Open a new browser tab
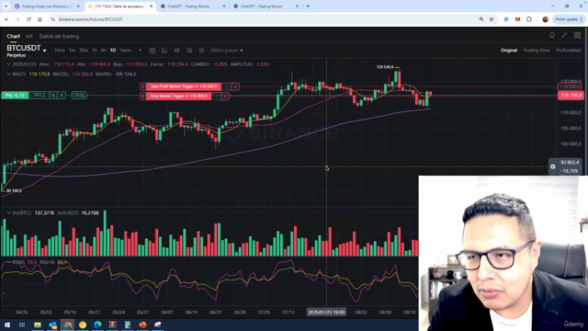588x331 pixels. (x=308, y=6)
